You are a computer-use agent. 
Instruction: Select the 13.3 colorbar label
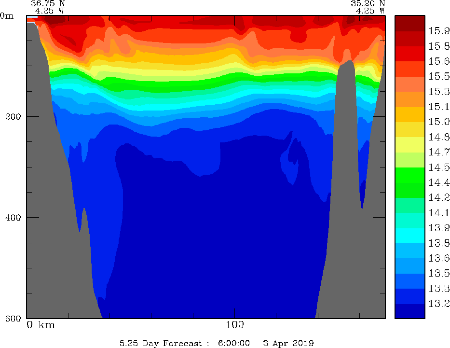coord(439,289)
